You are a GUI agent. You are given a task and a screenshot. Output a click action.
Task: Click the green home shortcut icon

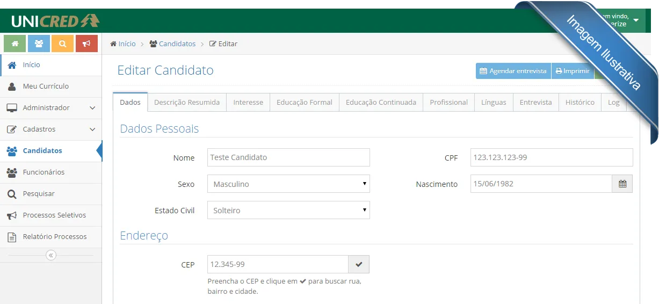point(15,44)
